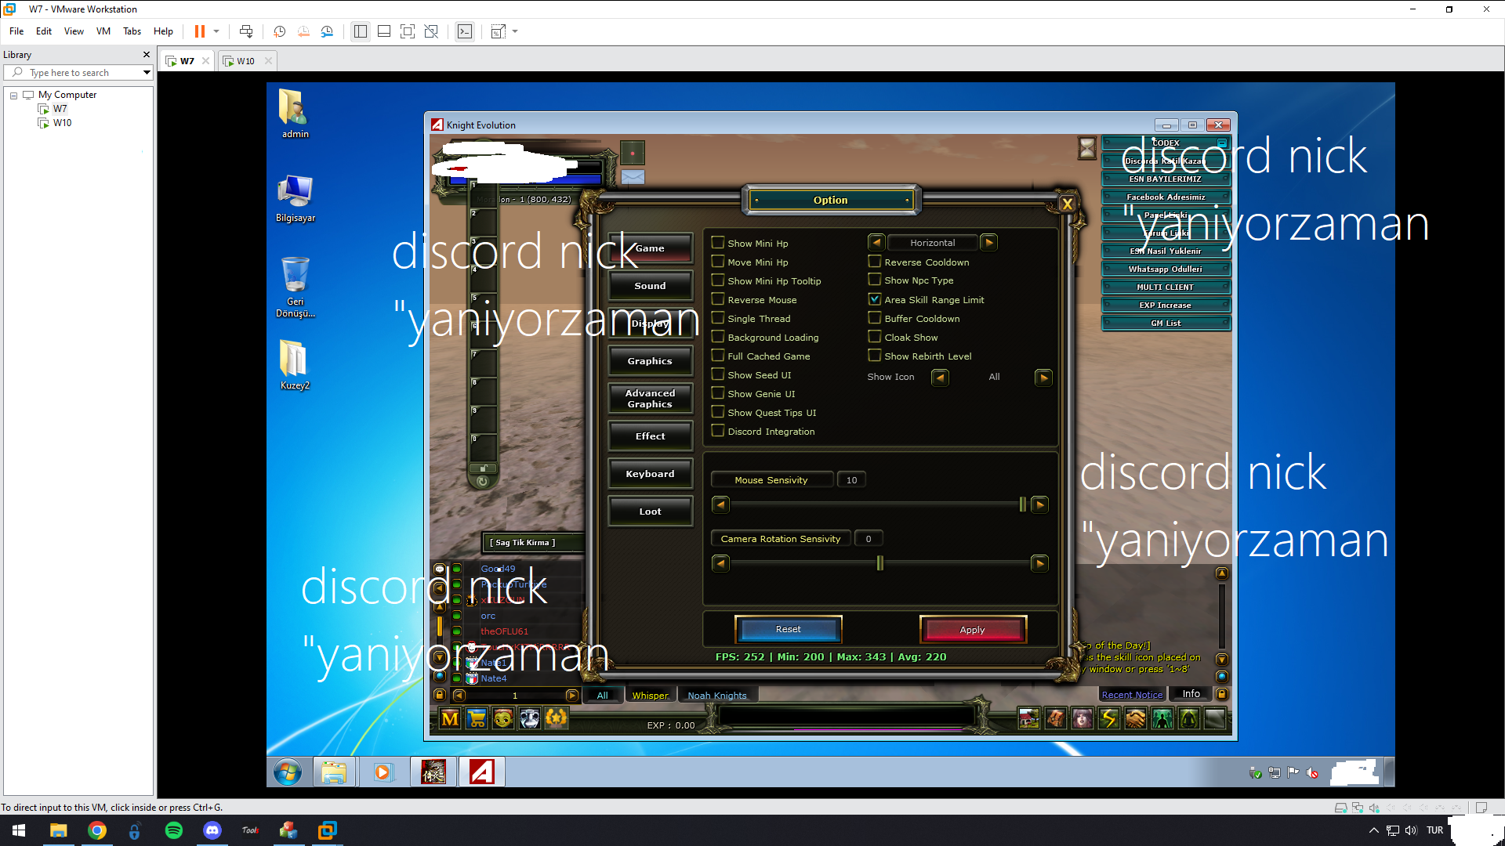Select W10 in the library tree
1505x846 pixels.
62,123
